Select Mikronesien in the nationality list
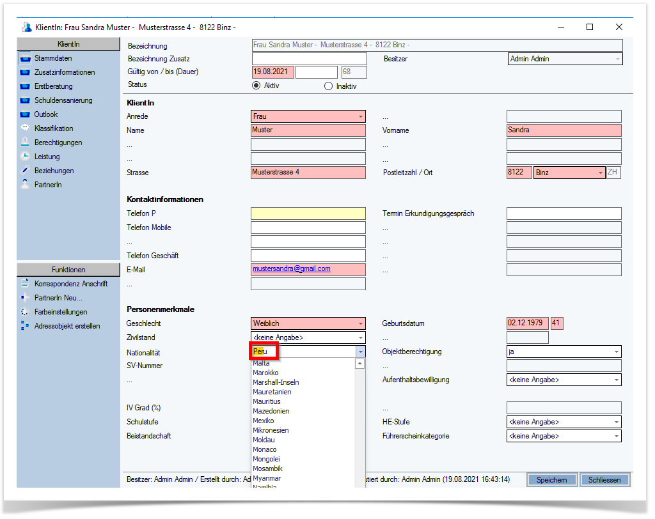Image resolution: width=655 pixels, height=519 pixels. pos(303,431)
